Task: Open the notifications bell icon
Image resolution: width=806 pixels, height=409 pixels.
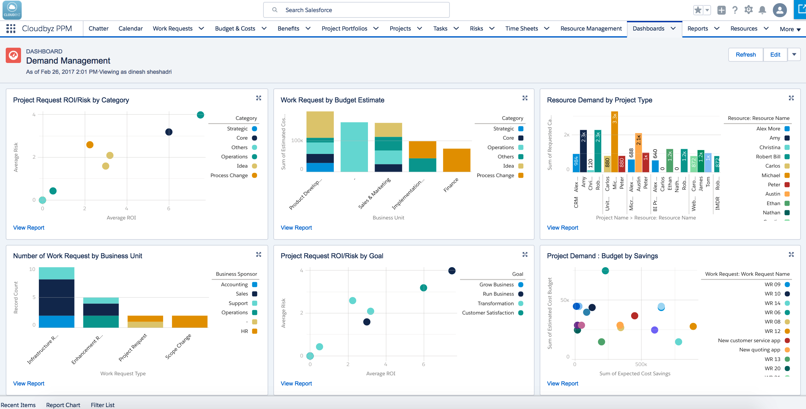Action: pyautogui.click(x=762, y=10)
